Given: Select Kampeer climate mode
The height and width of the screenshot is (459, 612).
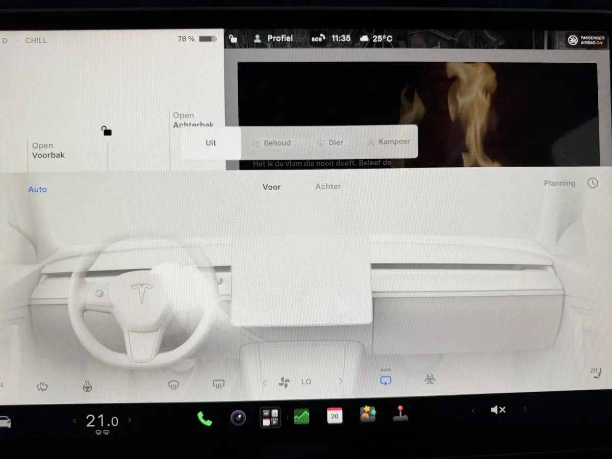Looking at the screenshot, I should (x=389, y=142).
